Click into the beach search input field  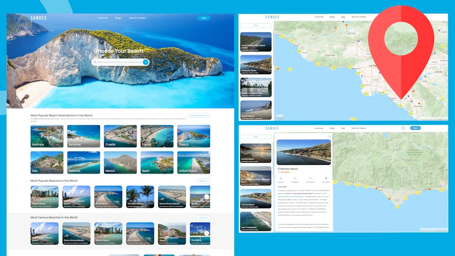click(119, 62)
